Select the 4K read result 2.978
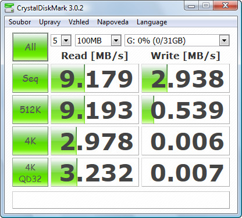Viewport: 242px width, 218px height. [x=95, y=141]
